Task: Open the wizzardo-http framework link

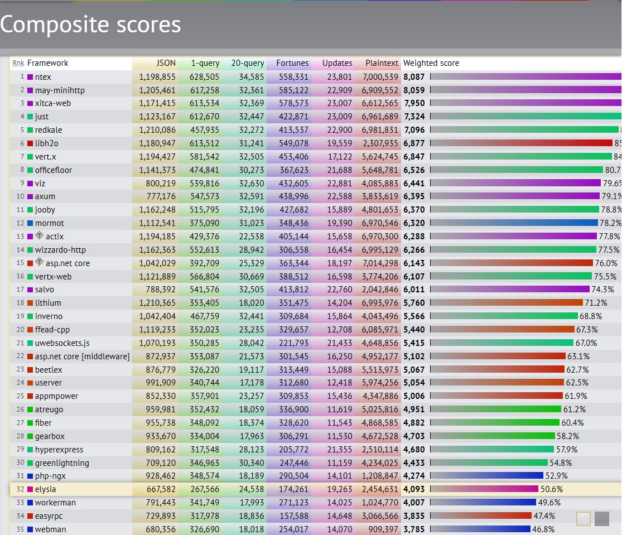Action: (x=60, y=250)
